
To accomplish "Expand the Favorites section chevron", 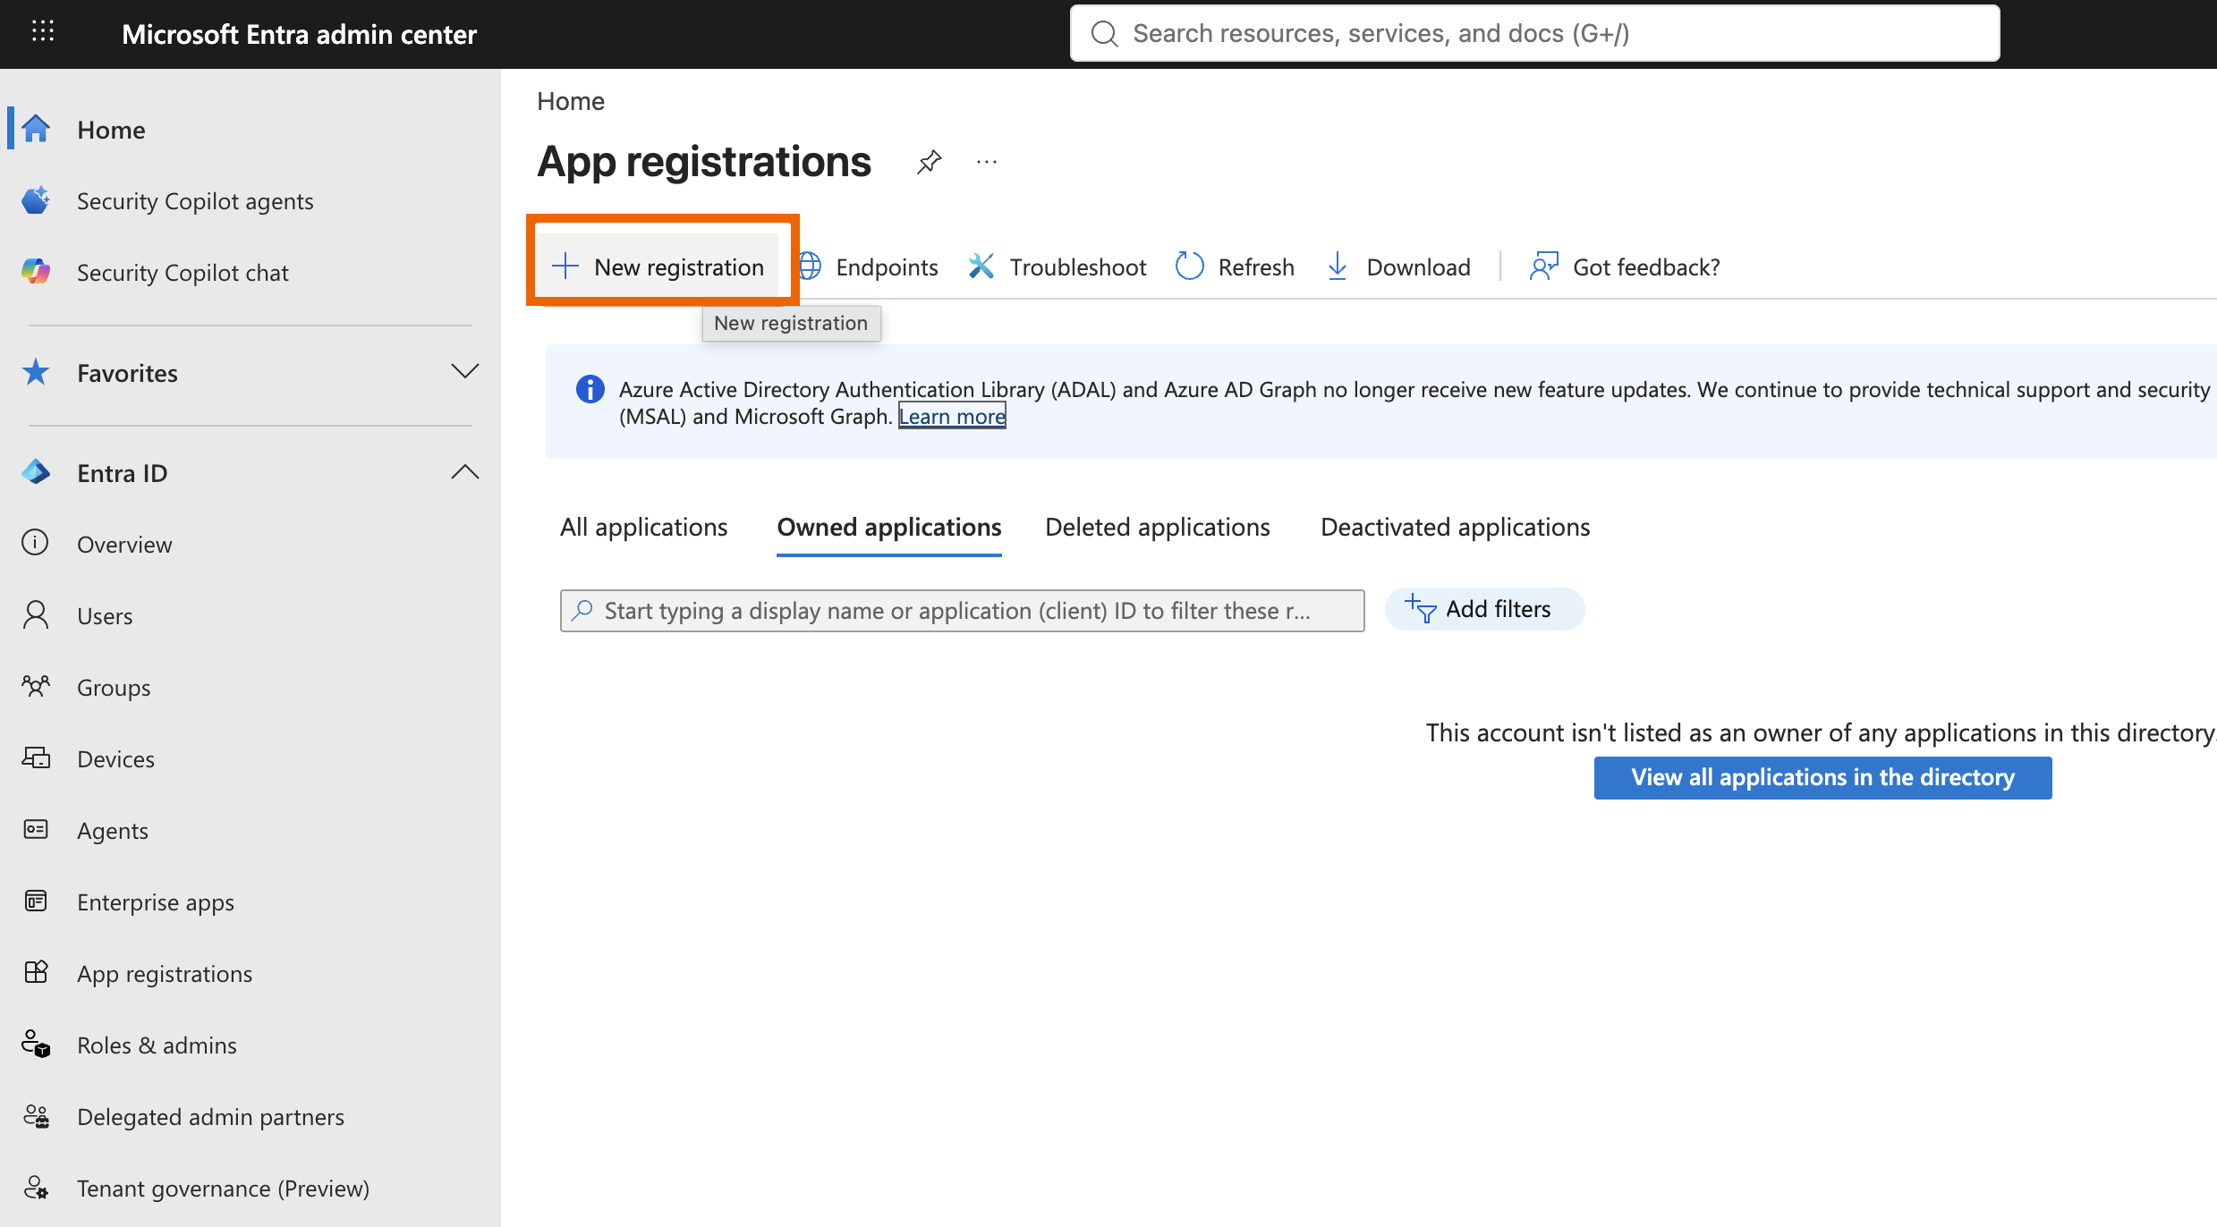I will (465, 371).
